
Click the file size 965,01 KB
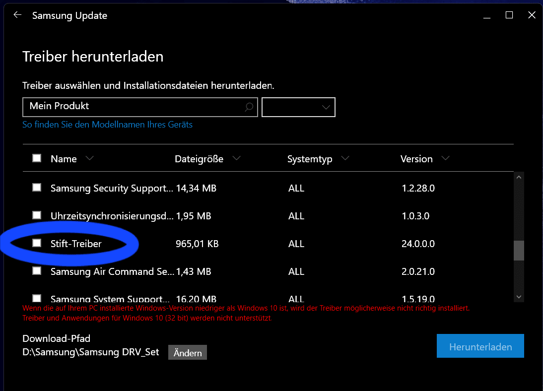(x=197, y=244)
